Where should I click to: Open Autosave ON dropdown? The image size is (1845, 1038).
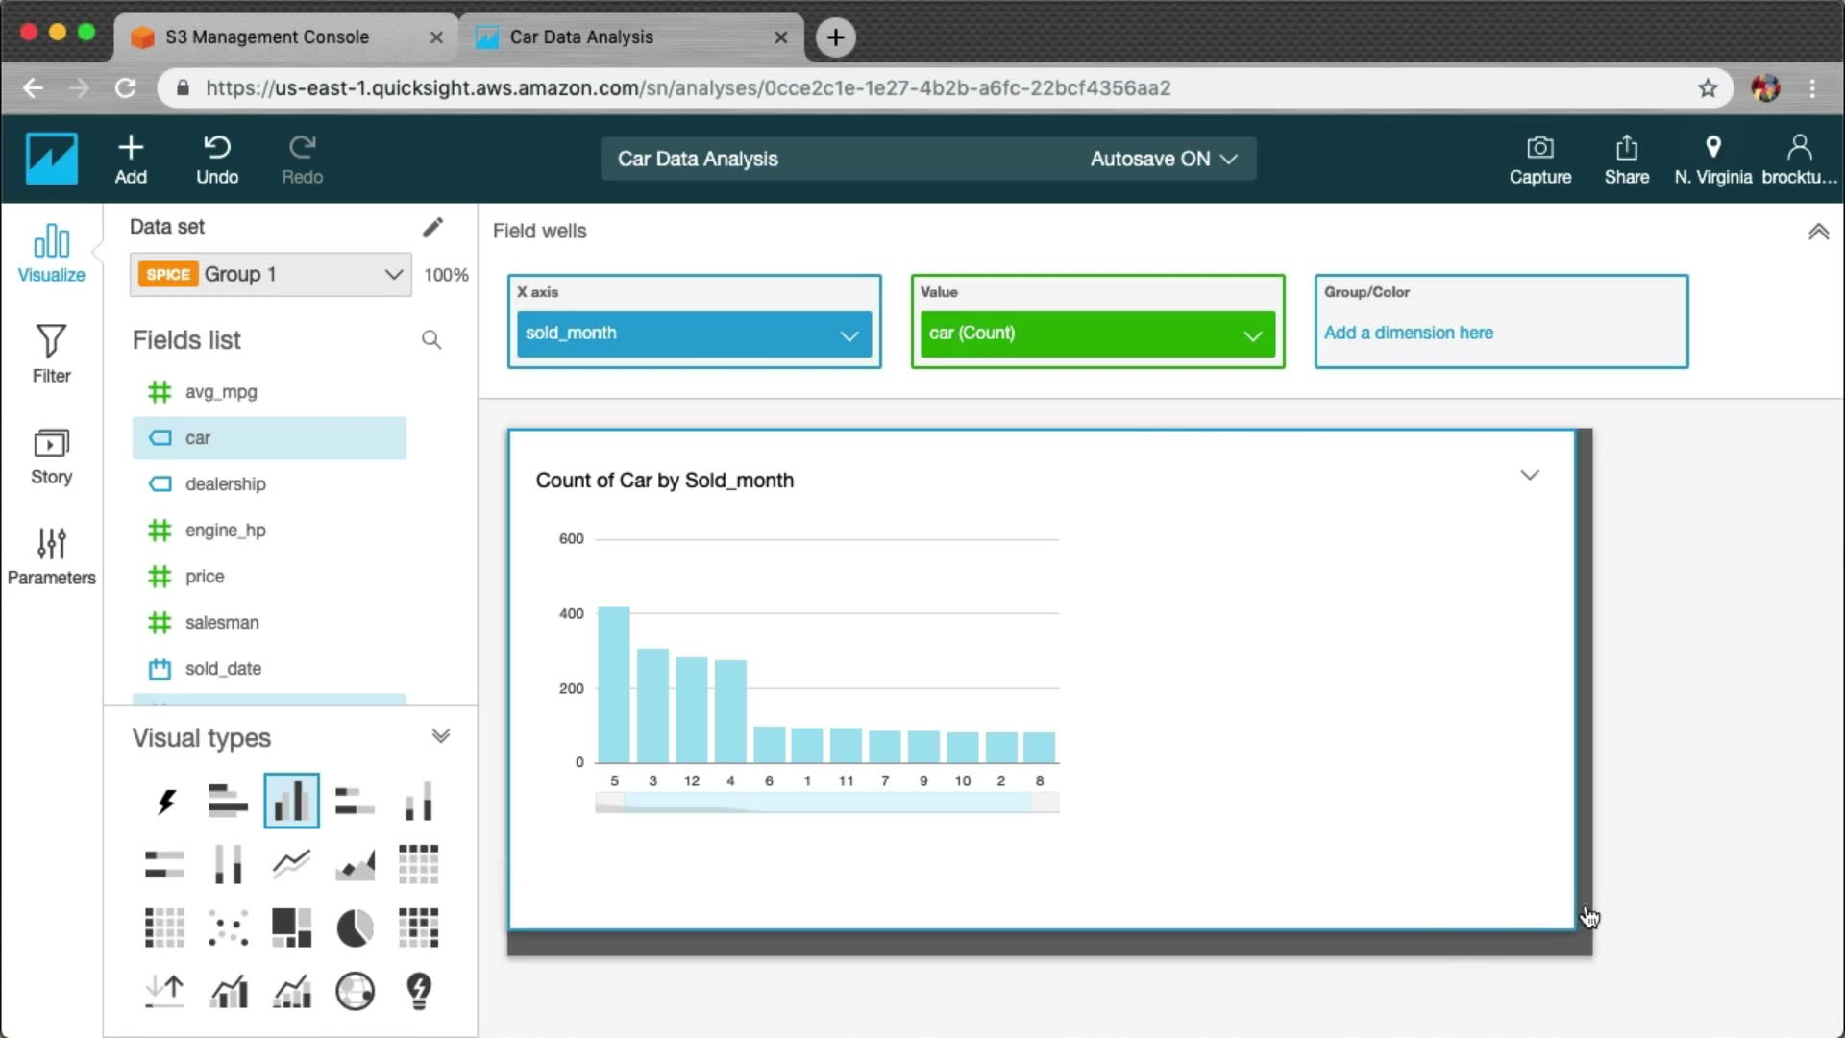pyautogui.click(x=1163, y=159)
